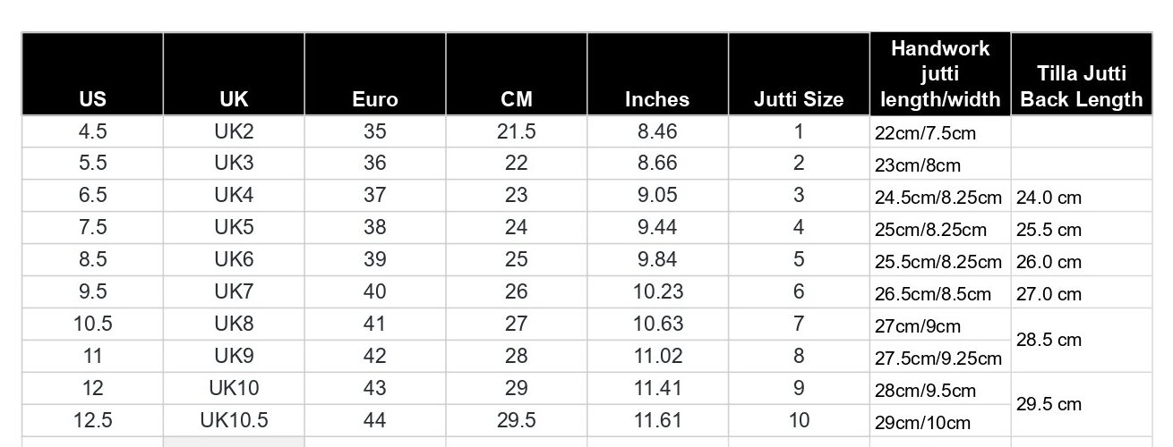Click the UK2 cell

click(x=234, y=131)
